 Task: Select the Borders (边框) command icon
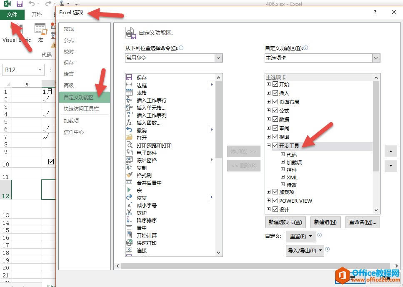tap(129, 85)
